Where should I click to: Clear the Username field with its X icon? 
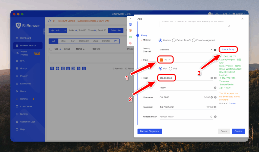tap(212, 97)
